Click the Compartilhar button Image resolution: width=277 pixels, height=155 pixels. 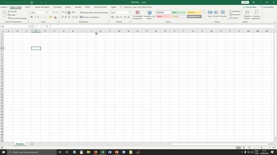250,7
